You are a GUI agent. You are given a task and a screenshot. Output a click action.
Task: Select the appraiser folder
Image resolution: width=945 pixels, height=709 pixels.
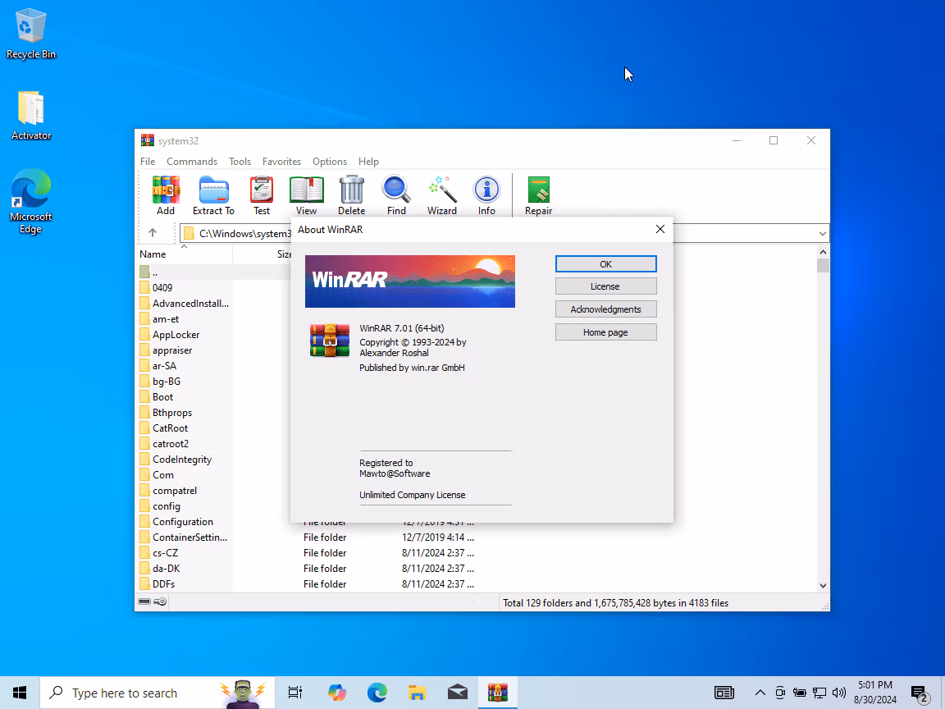coord(166,350)
